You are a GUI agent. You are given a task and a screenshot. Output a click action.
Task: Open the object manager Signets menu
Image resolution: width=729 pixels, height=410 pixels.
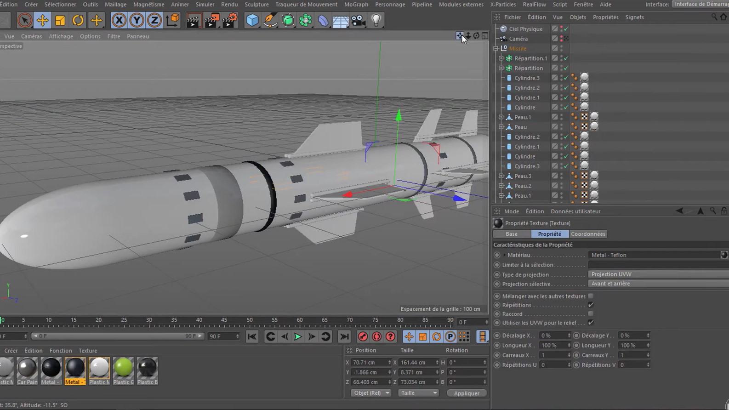tap(634, 17)
